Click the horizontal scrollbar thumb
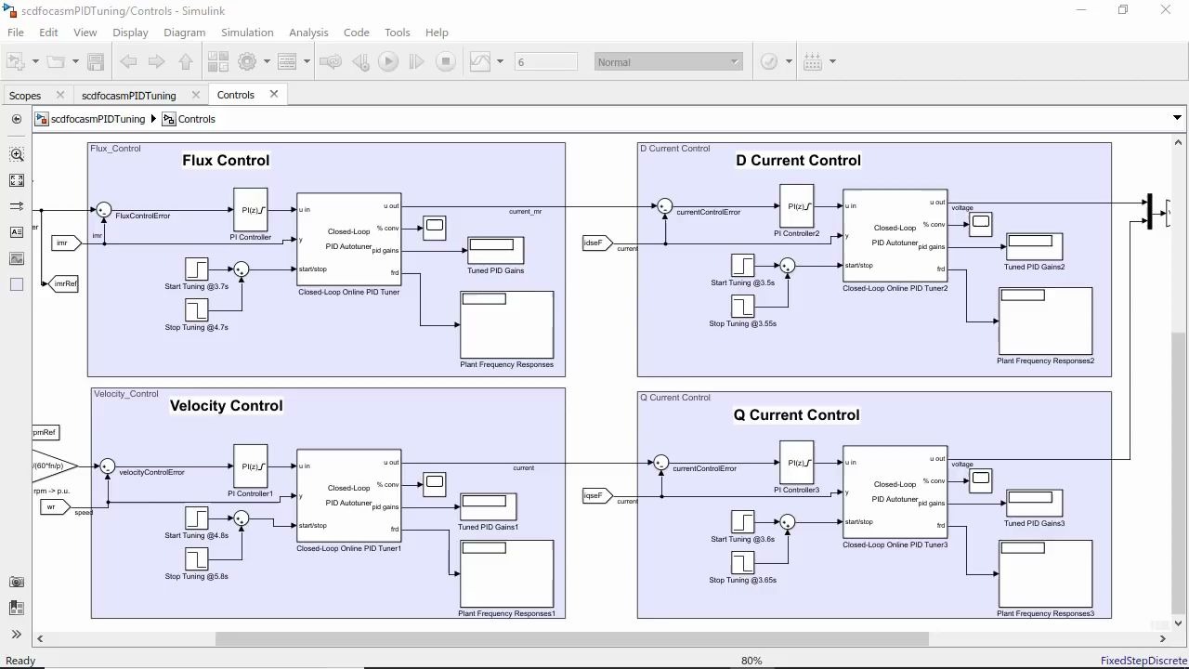1189x669 pixels. (x=572, y=638)
